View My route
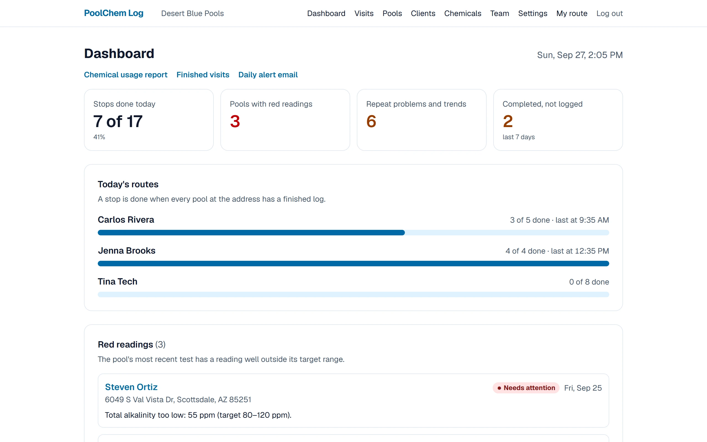 coord(572,14)
